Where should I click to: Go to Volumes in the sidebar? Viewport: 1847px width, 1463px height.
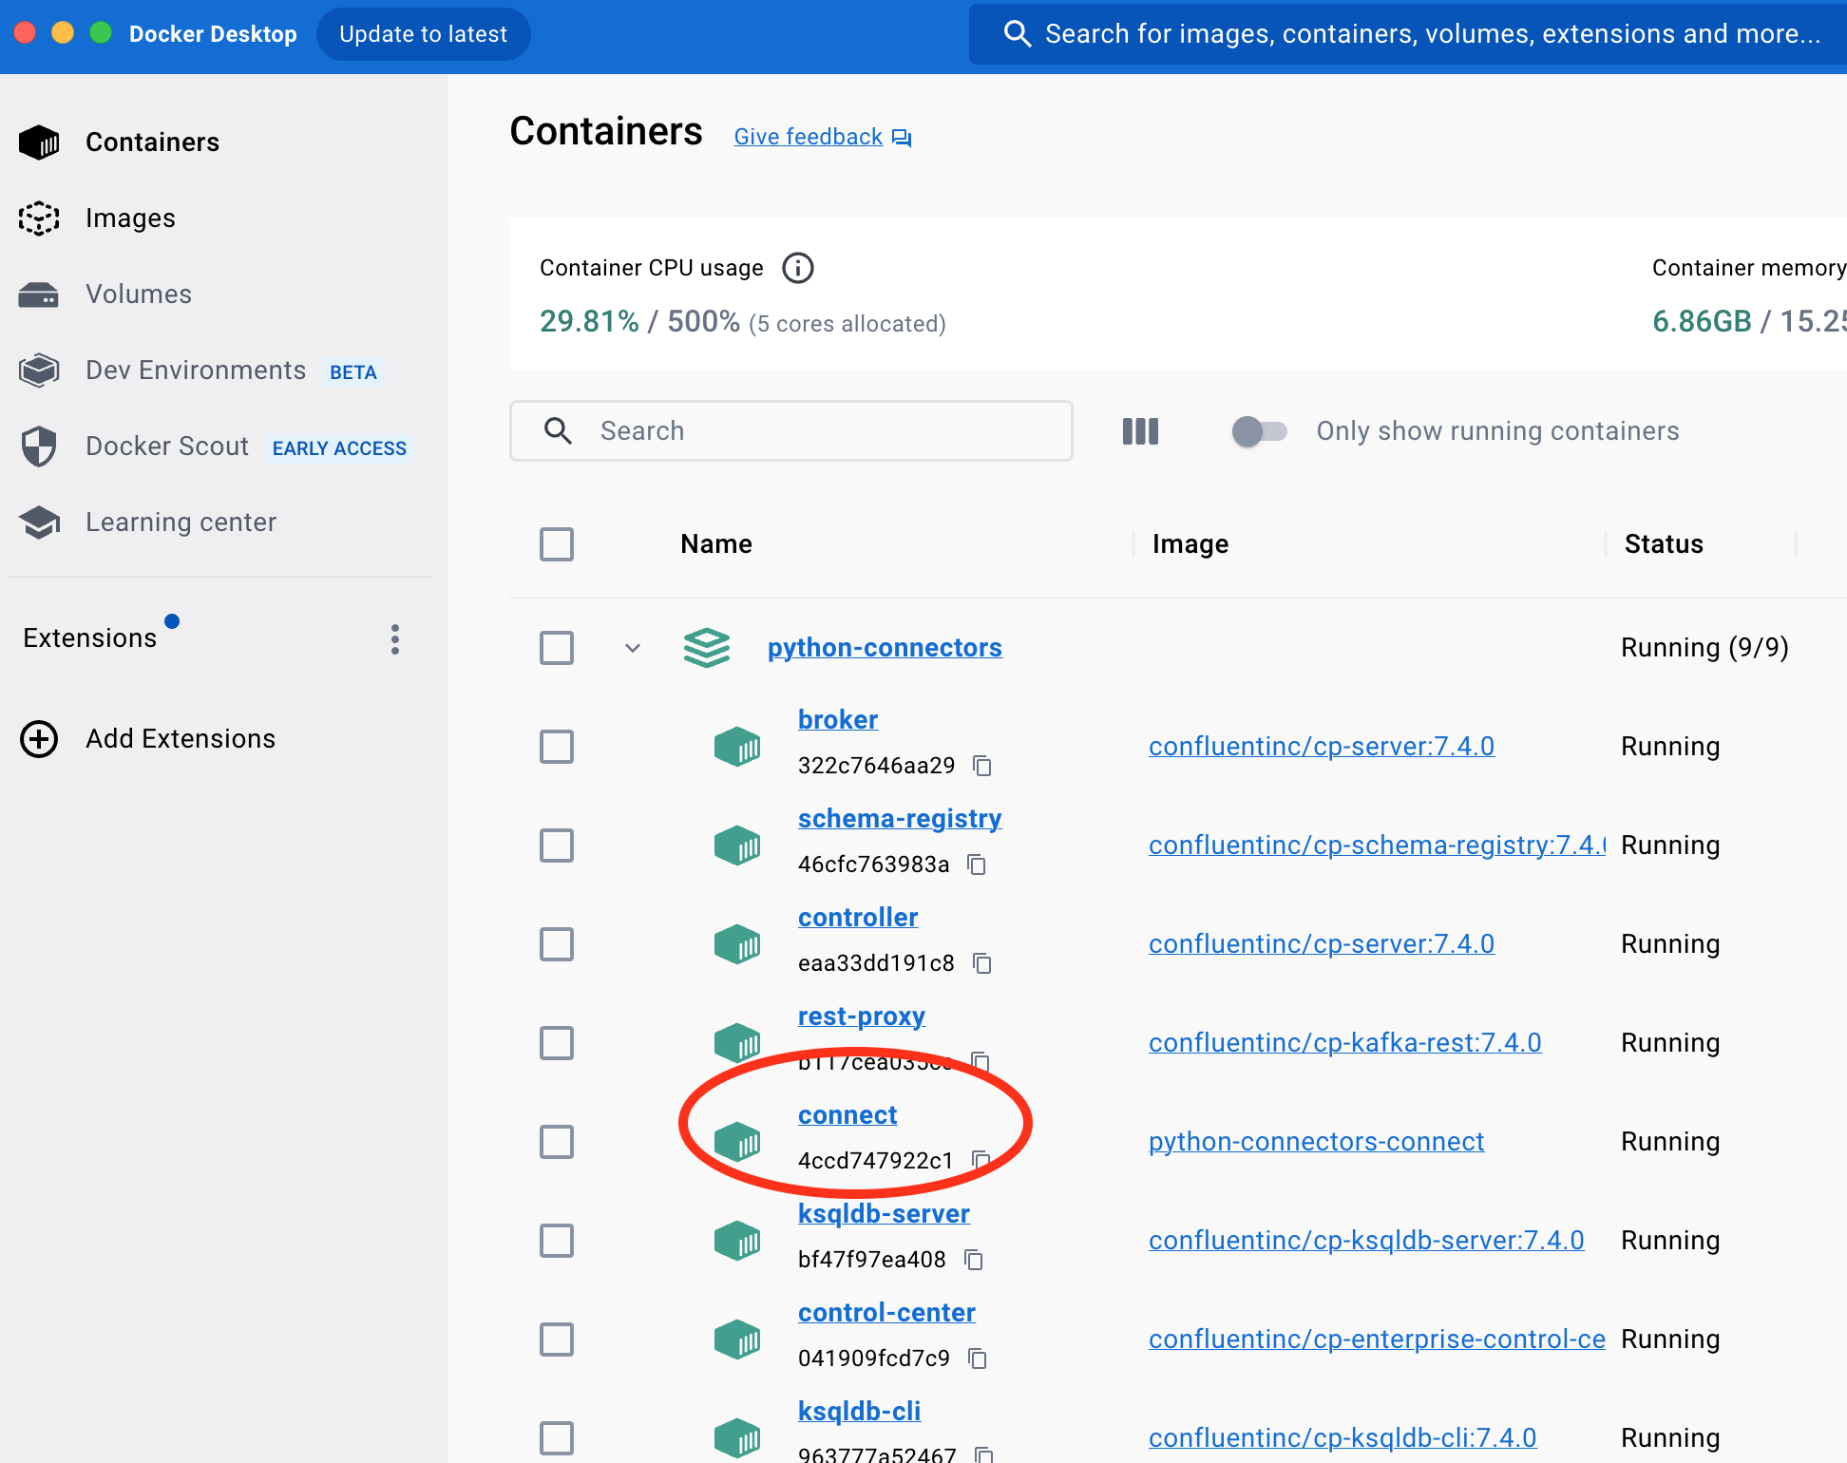click(x=138, y=294)
